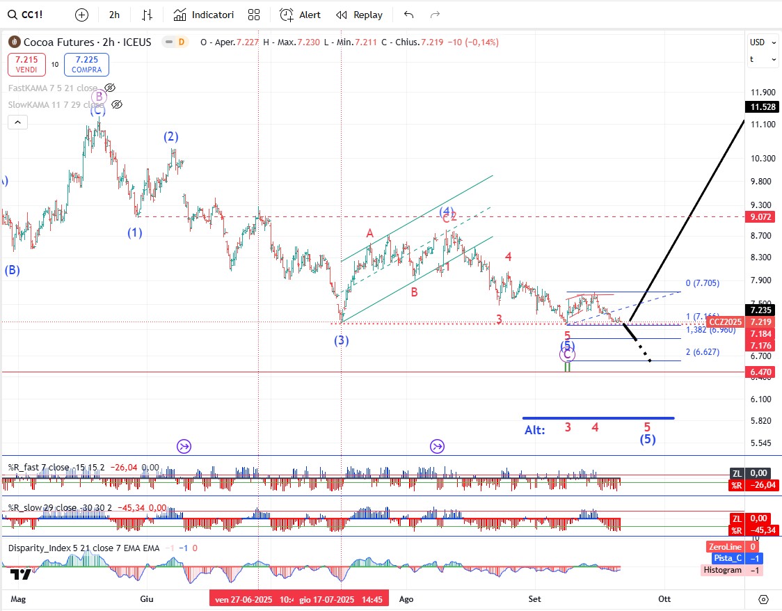Screen dimensions: 782x611
Task: Click the Set month label on time axis
Action: (x=534, y=599)
